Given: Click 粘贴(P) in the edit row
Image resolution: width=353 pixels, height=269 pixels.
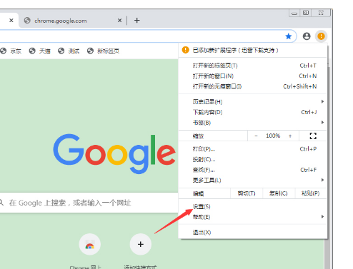Looking at the screenshot, I should 311,193.
